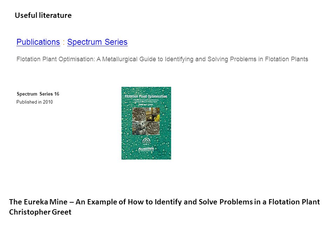Click the top-left froth photo on the cover
The height and width of the screenshot is (252, 336).
coord(139,114)
